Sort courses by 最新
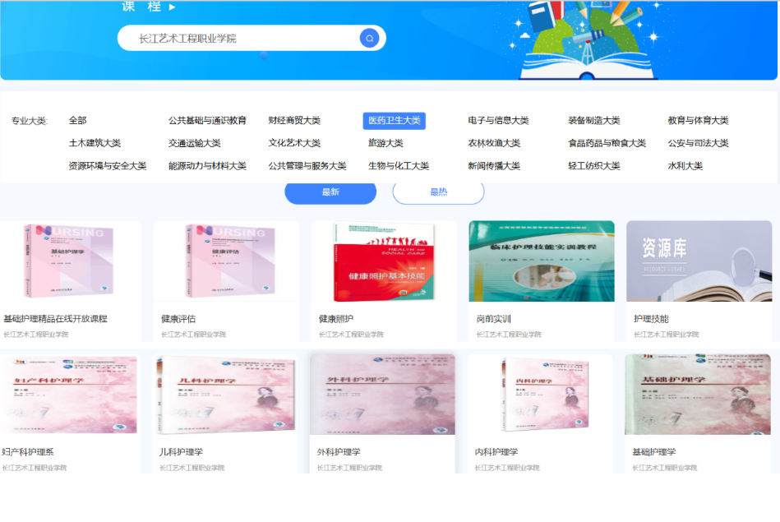Screen dimensions: 780x522 click(x=330, y=192)
